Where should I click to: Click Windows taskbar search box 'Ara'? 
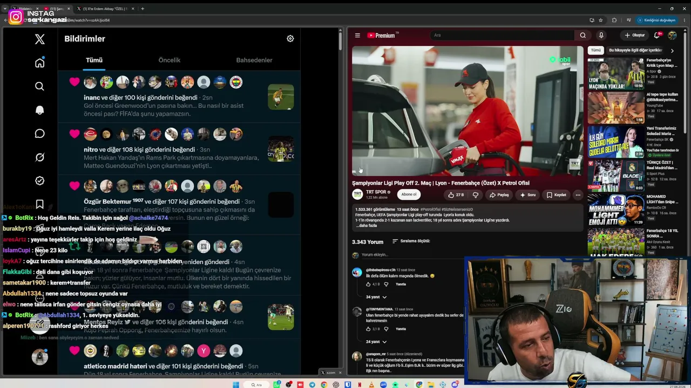(256, 385)
